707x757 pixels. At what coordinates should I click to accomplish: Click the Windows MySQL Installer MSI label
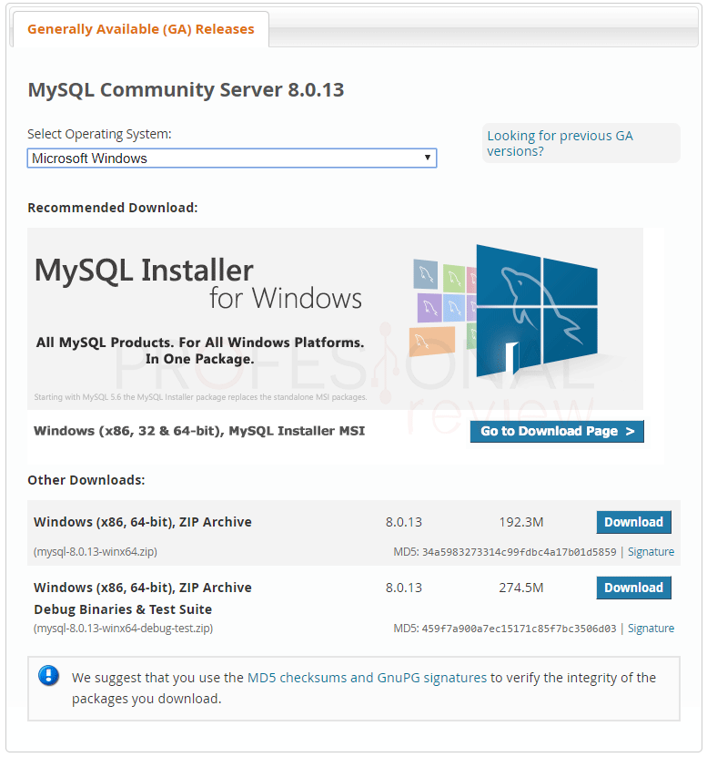pos(199,431)
